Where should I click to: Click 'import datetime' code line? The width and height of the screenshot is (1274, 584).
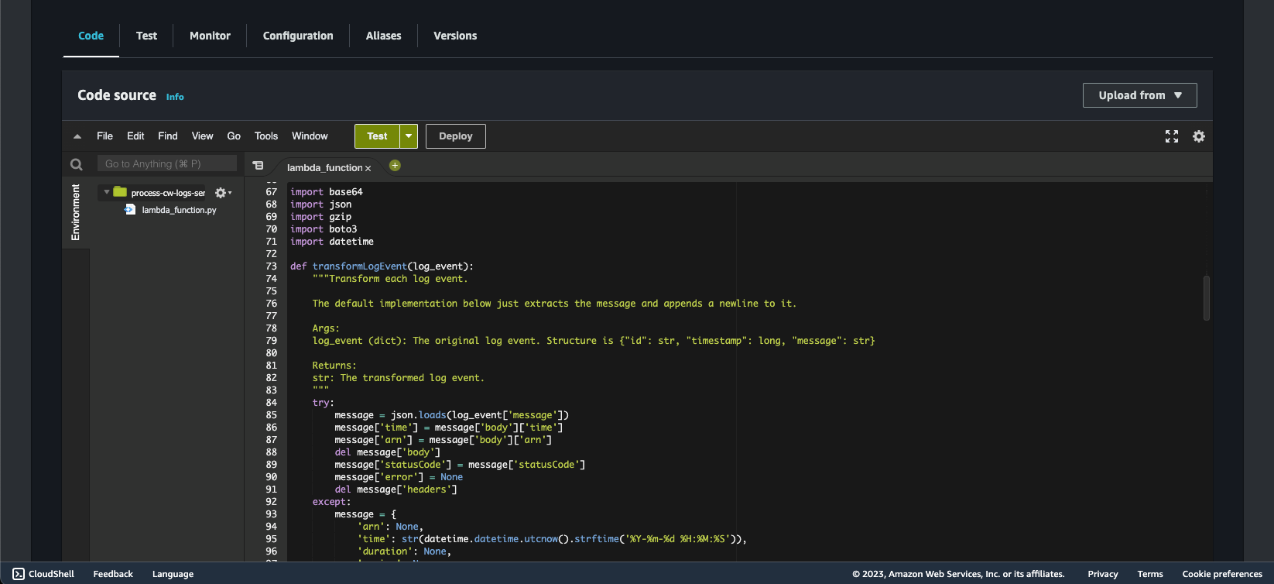click(x=332, y=242)
